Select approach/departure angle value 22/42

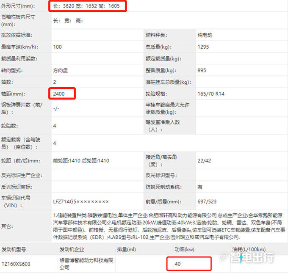(204, 161)
